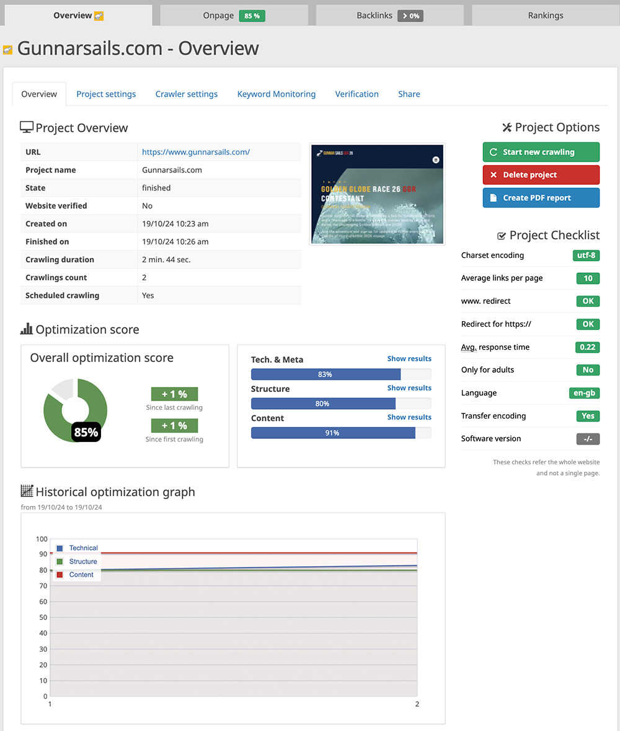The height and width of the screenshot is (731, 620).
Task: Click the icon next to Gunnarsails.com heading
Action: (7, 50)
